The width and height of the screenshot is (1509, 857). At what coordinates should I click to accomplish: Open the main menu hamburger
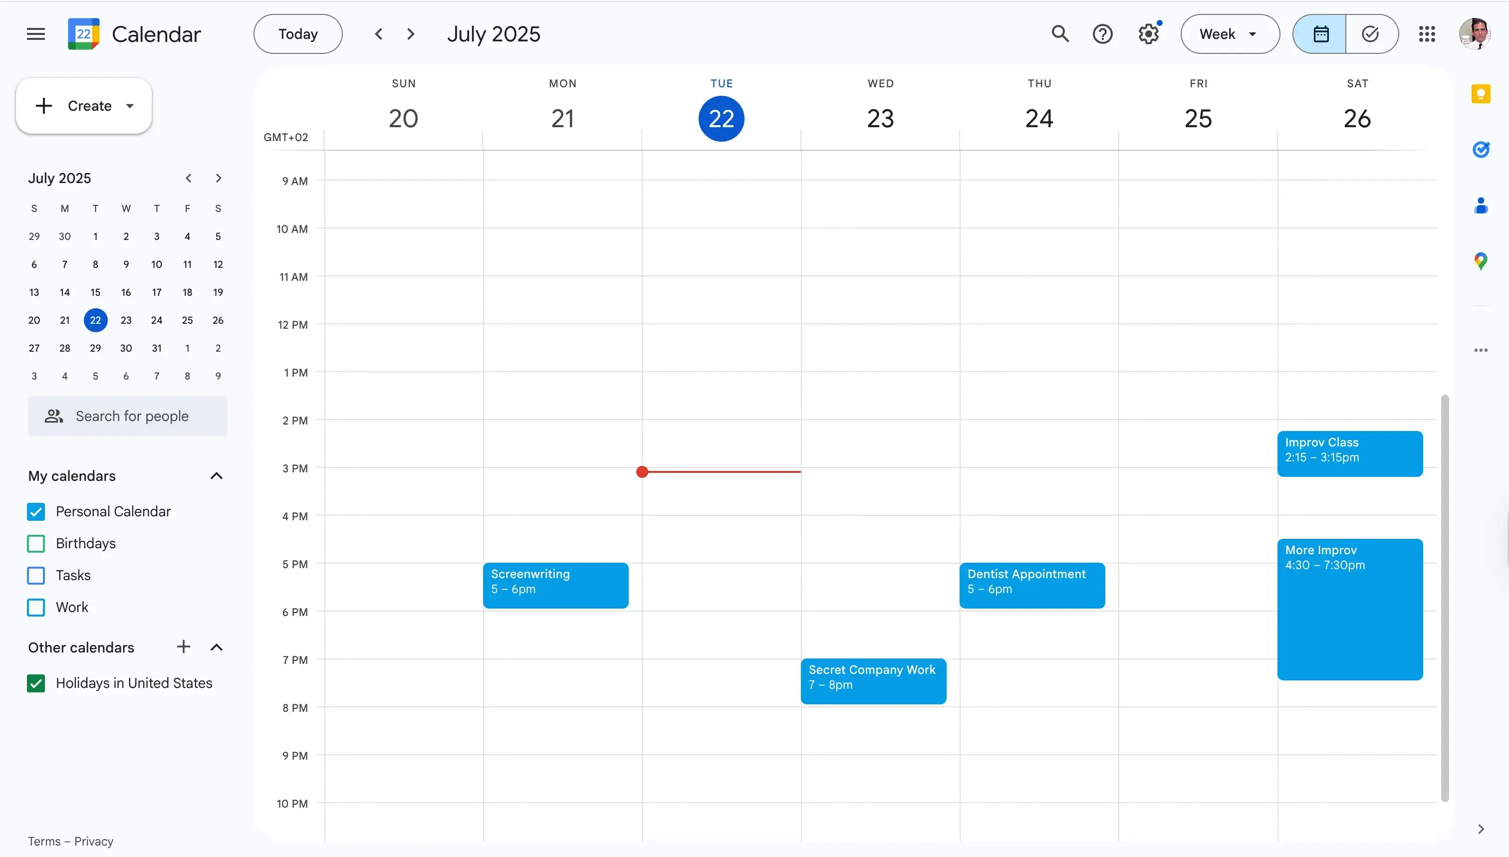tap(35, 33)
